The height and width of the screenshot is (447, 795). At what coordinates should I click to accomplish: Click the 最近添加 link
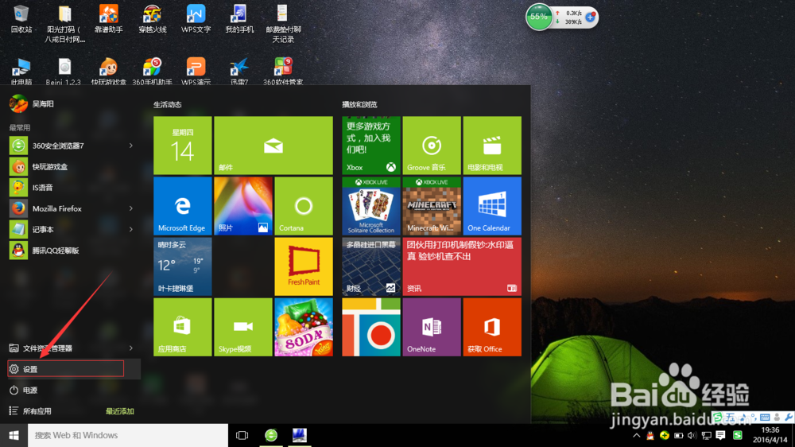(x=120, y=411)
